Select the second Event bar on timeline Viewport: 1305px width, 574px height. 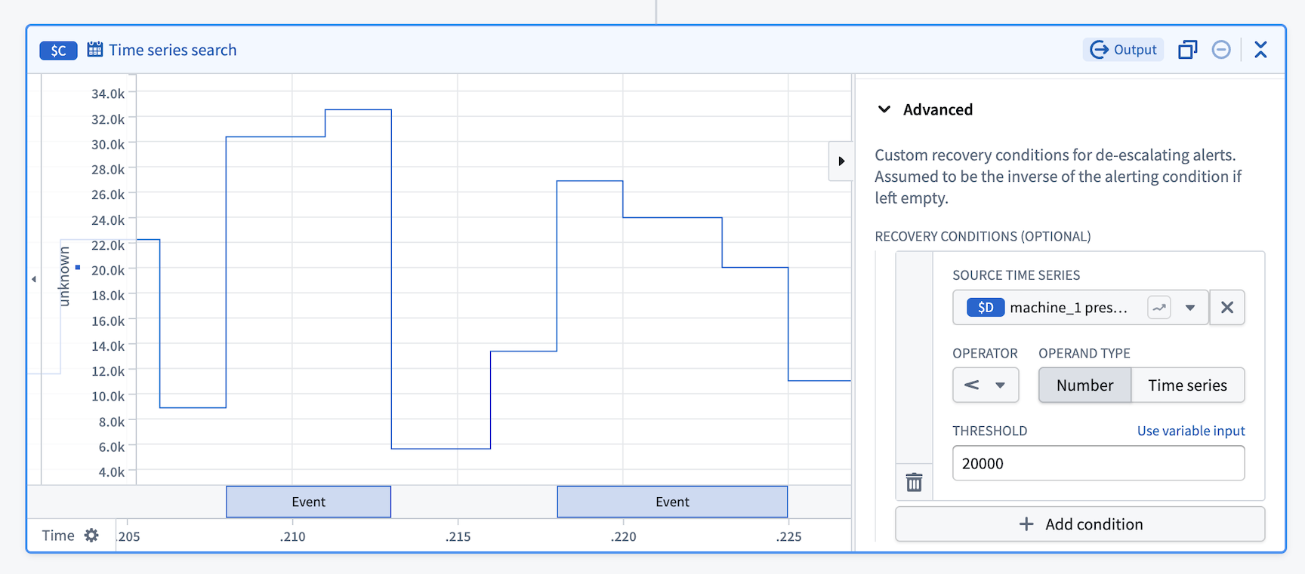pos(672,502)
